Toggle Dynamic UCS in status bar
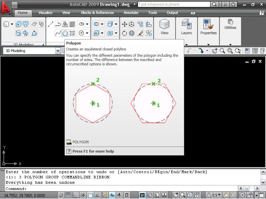266x199 pixels. click(105, 195)
